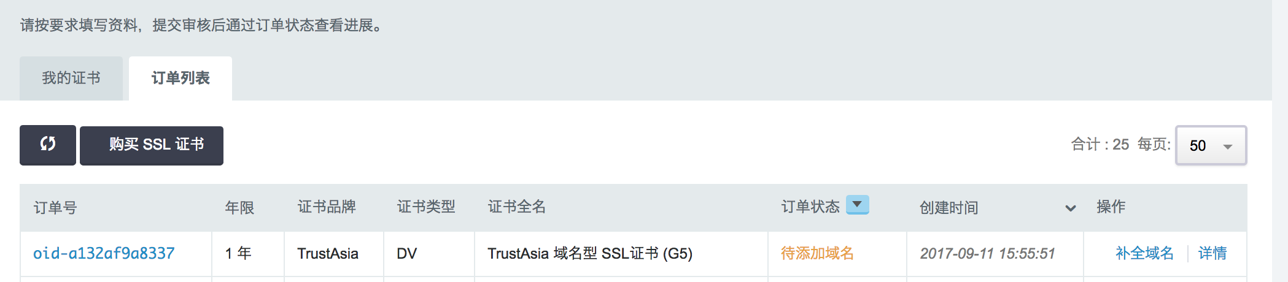Open 详情 for the TrustAsia order
The height and width of the screenshot is (282, 1288).
coord(1212,253)
